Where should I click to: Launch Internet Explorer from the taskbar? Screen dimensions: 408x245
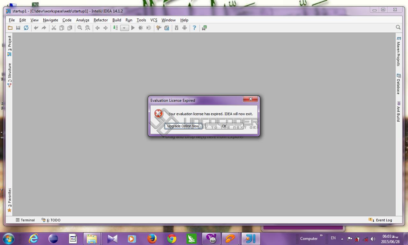33,239
